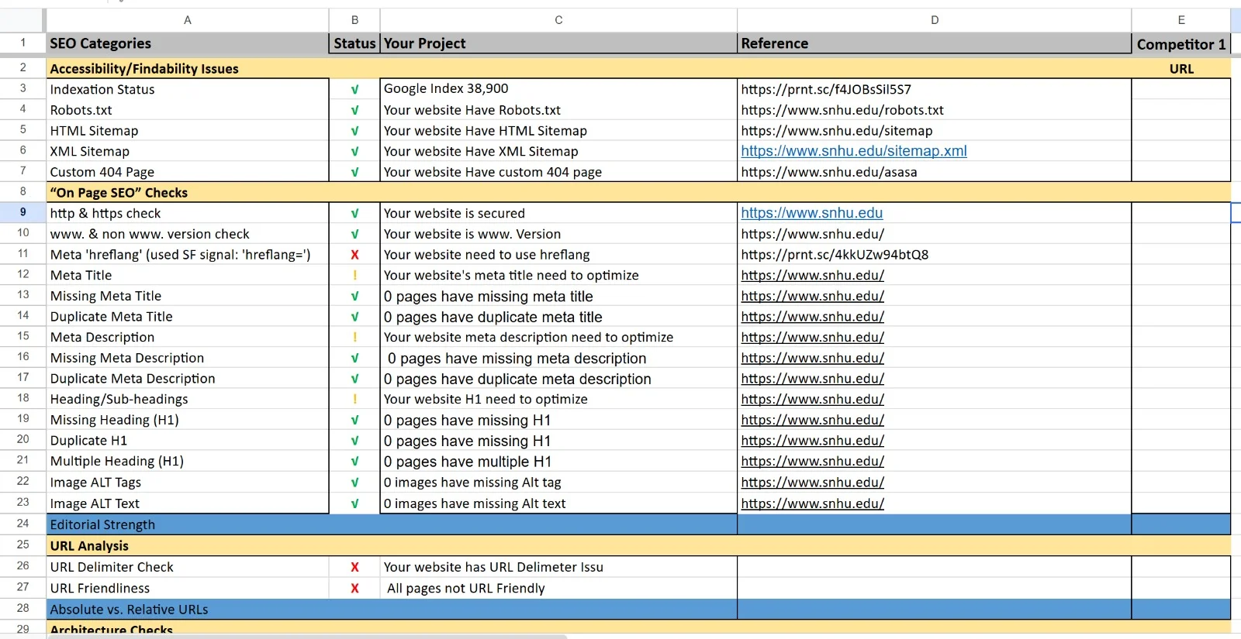This screenshot has height=639, width=1241.
Task: Select the 'Image ALT Tags' cell
Action: point(187,483)
